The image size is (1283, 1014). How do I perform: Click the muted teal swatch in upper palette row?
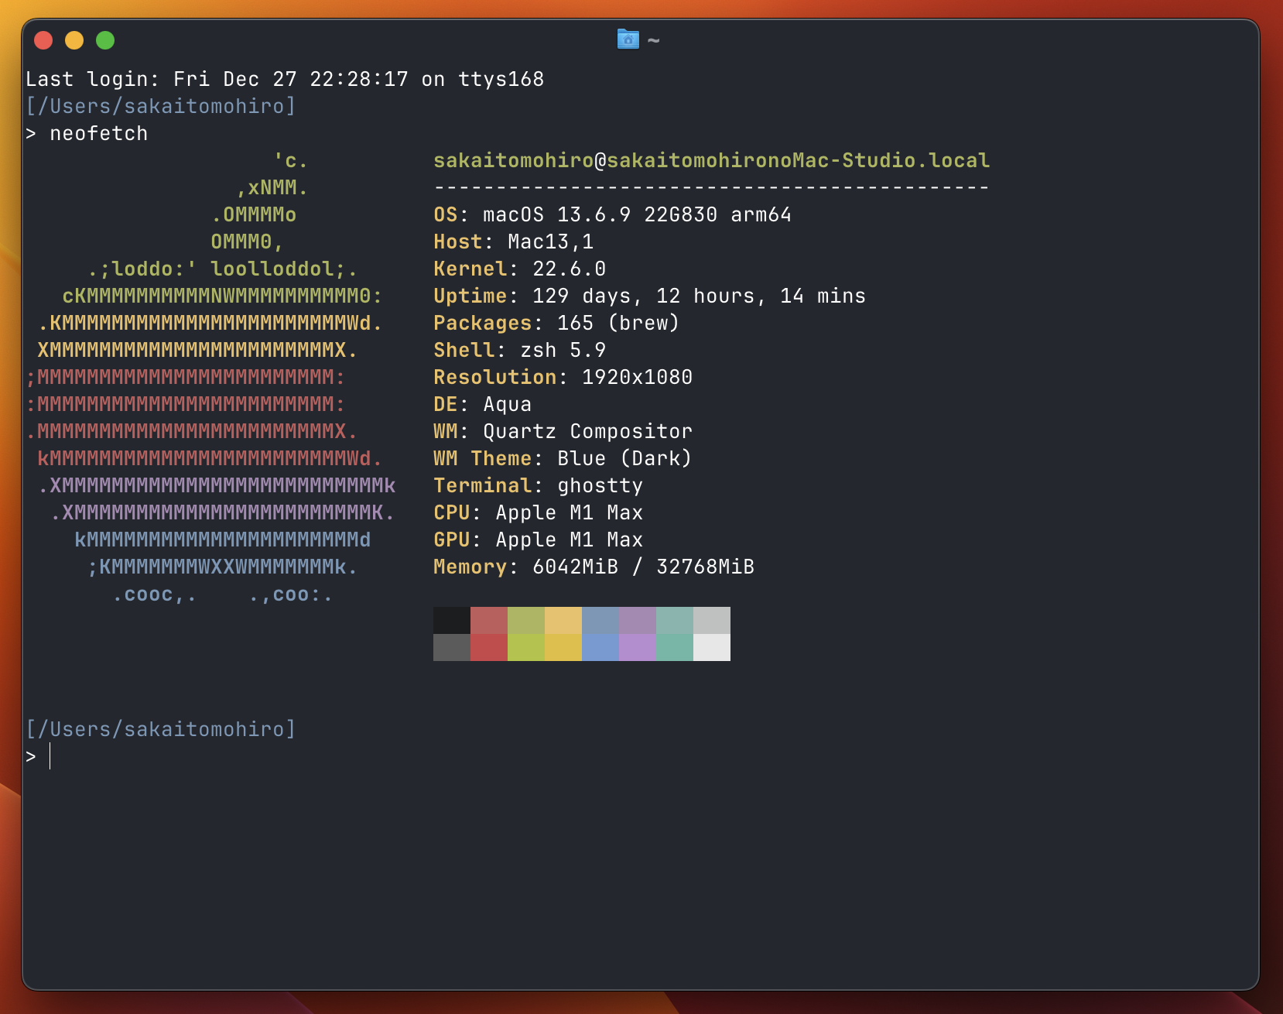[675, 621]
